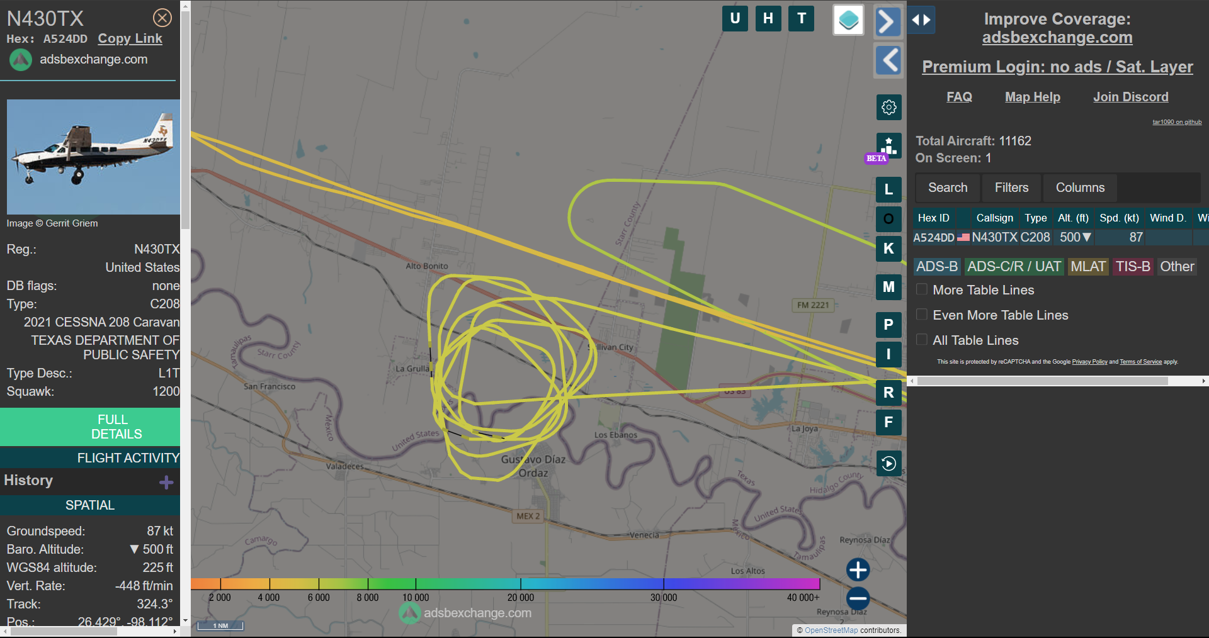Open Premium Login link

[1057, 67]
